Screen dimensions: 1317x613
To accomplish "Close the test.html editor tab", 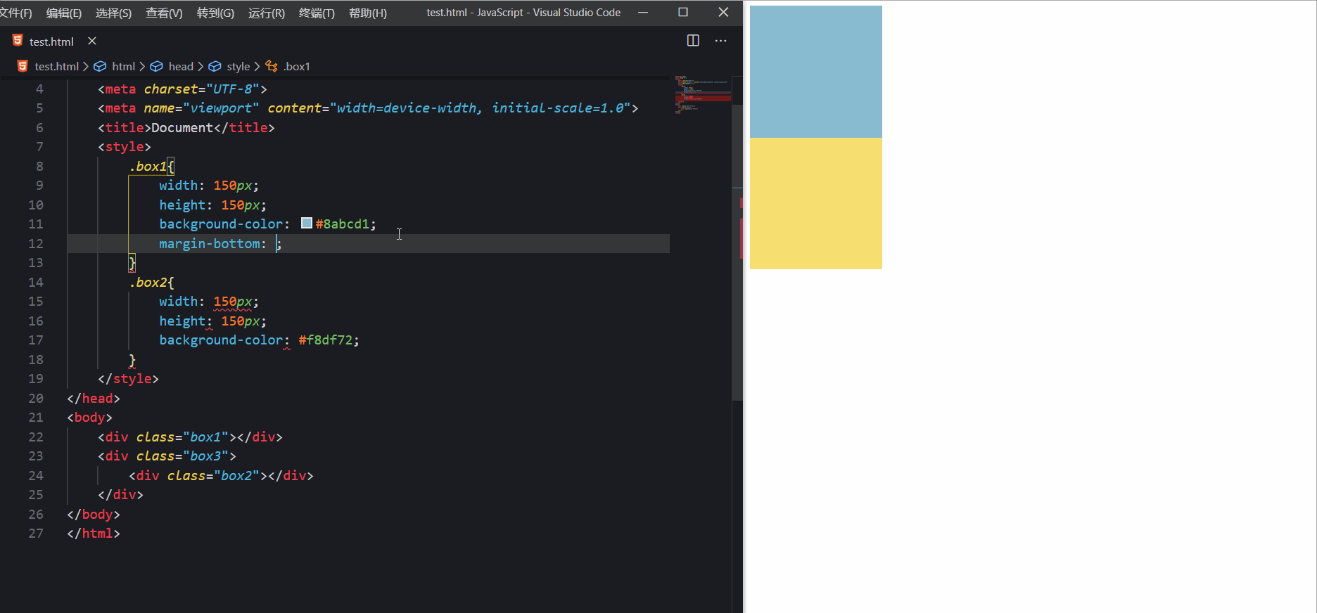I will (x=92, y=41).
